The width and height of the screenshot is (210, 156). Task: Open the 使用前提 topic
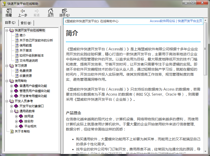26,46
